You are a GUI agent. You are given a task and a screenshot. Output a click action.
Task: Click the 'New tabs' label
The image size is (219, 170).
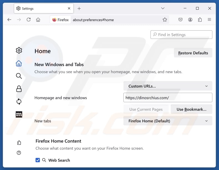[x=43, y=121]
